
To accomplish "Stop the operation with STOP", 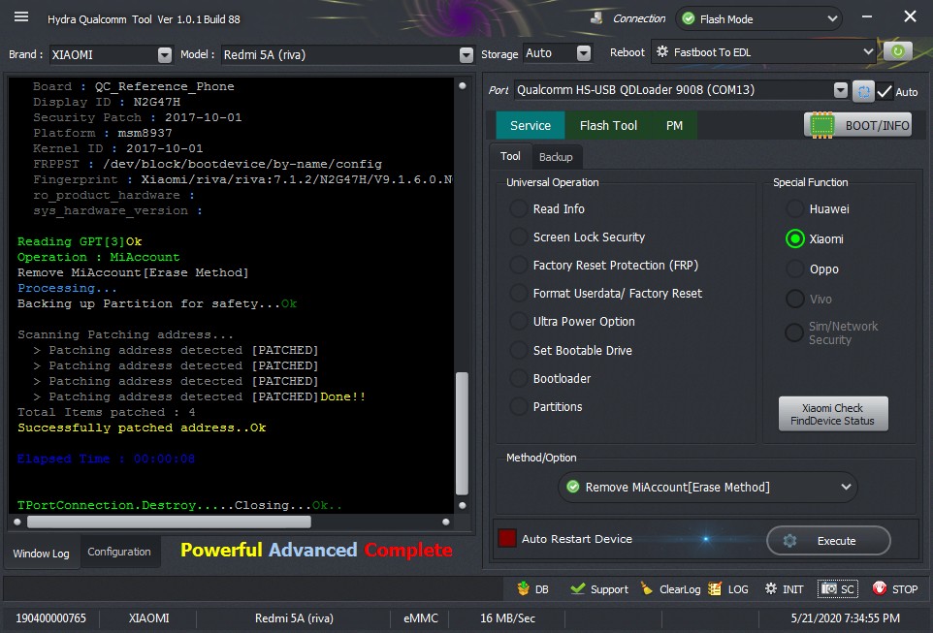I will [x=895, y=589].
